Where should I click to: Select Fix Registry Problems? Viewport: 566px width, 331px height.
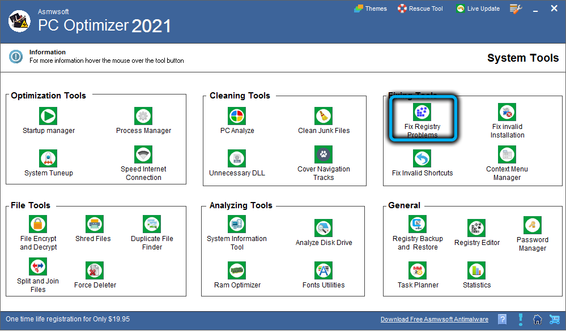coord(422,112)
